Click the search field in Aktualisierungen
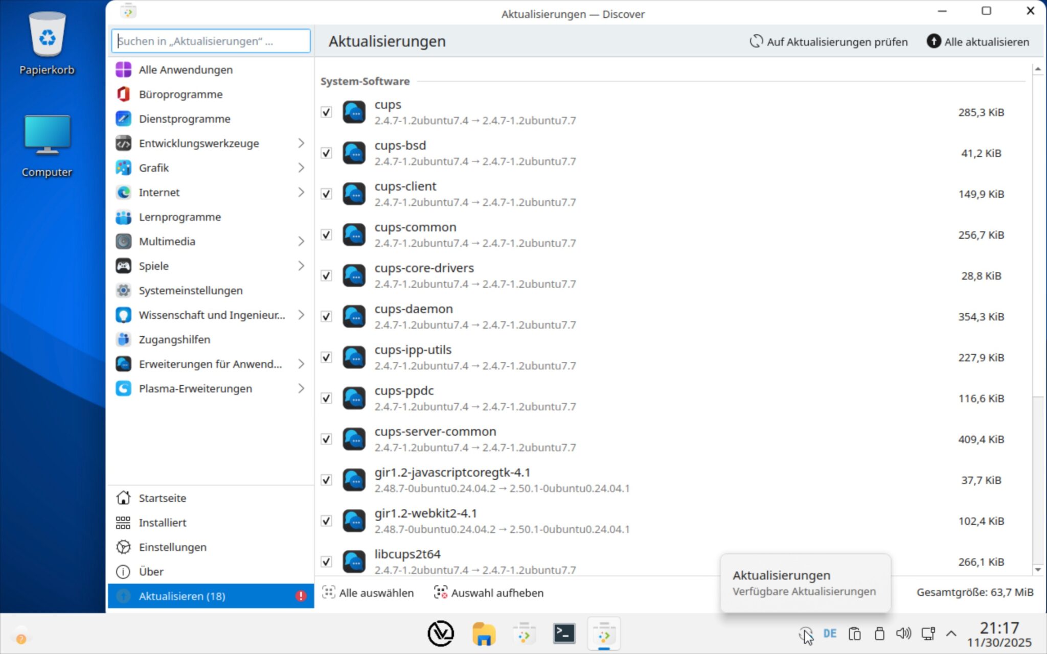This screenshot has height=654, width=1047. point(211,41)
